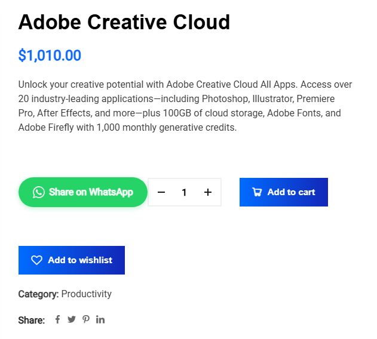This screenshot has width=377, height=339.
Task: Click the heart icon on wishlist button
Action: click(x=37, y=260)
